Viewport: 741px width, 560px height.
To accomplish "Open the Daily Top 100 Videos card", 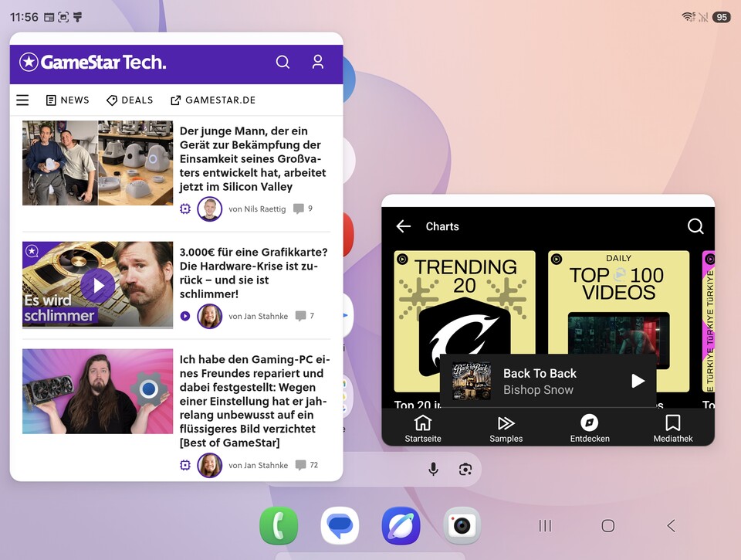I will (618, 321).
